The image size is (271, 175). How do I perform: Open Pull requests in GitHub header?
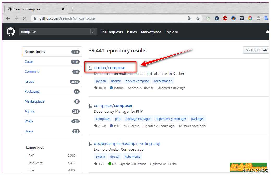click(112, 32)
